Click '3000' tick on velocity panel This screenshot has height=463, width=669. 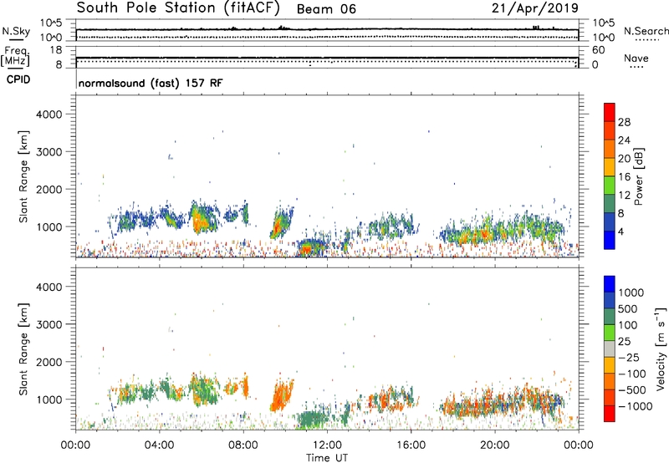pos(49,324)
